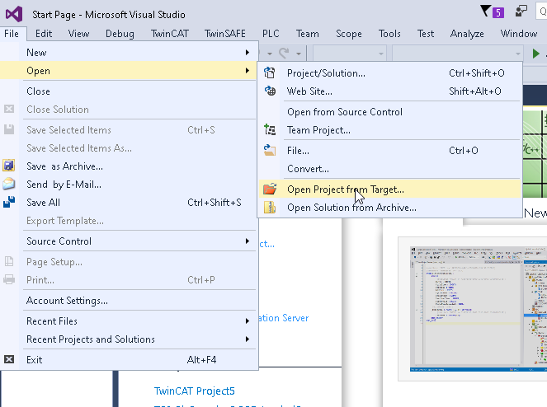Select Team Project... menu entry
This screenshot has width=547, height=407.
tap(389, 129)
